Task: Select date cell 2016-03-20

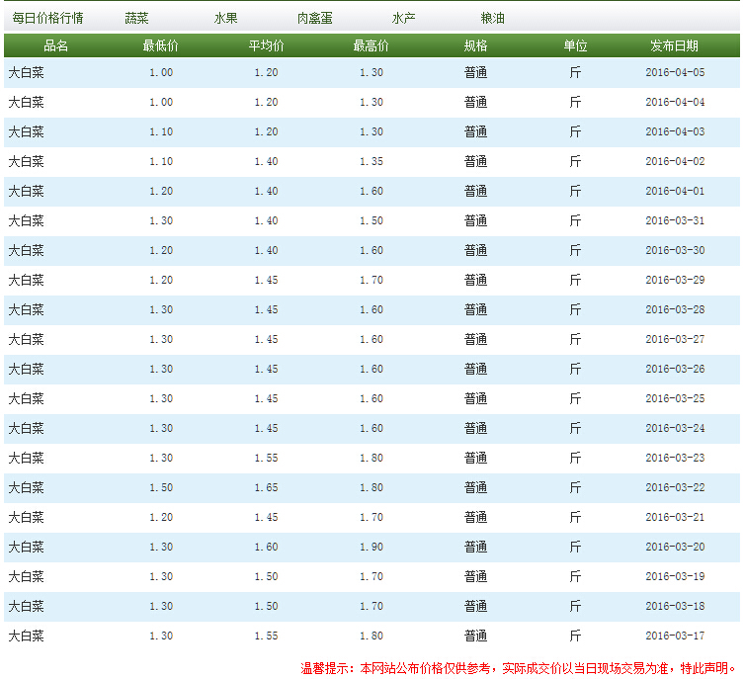Action: pos(675,547)
